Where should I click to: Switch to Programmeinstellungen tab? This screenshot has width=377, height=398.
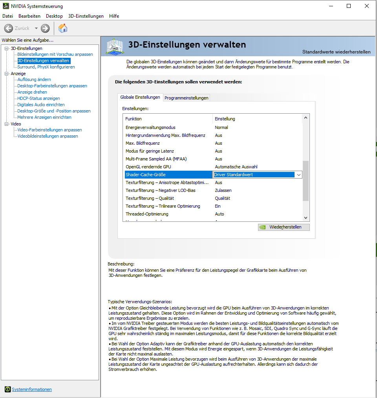(187, 98)
